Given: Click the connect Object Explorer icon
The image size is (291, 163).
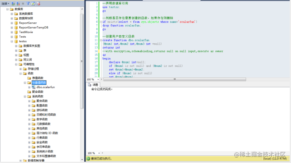Looking at the screenshot, I should point(13,4).
